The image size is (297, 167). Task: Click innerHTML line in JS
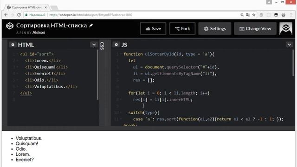(163, 100)
